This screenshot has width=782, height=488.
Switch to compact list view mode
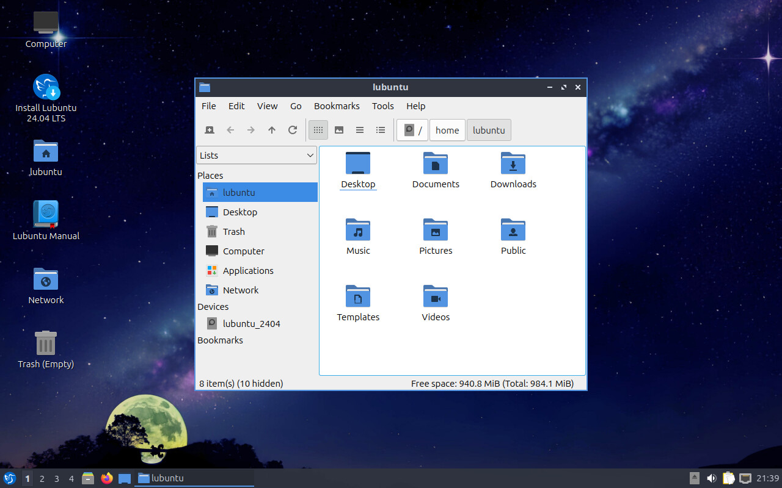(x=360, y=130)
